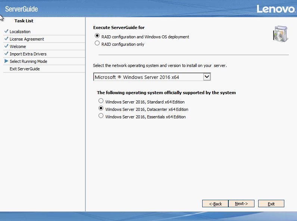Choose Windows Server 2016 Datacenter x64 Edition
The image size is (297, 221).
101,108
